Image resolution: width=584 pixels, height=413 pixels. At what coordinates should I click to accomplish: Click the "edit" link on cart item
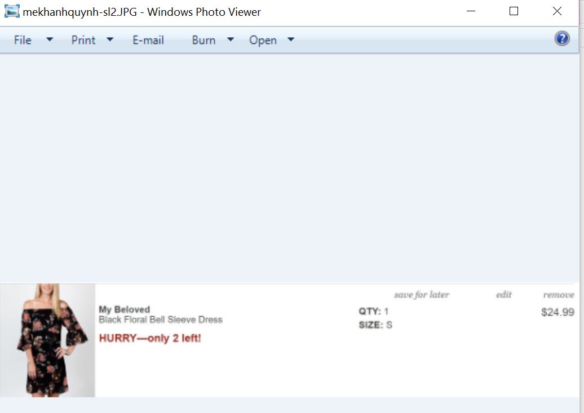pyautogui.click(x=503, y=295)
